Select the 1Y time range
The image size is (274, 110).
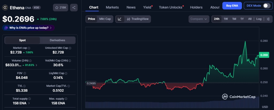242,19
